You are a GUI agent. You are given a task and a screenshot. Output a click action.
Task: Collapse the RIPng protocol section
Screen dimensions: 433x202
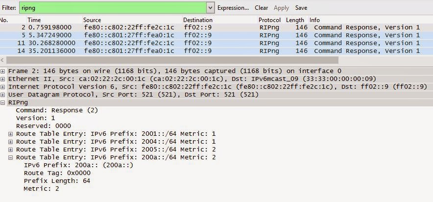3,102
